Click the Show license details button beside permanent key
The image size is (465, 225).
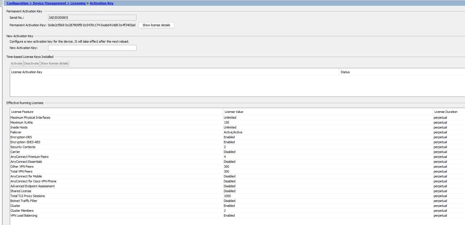[x=156, y=25]
